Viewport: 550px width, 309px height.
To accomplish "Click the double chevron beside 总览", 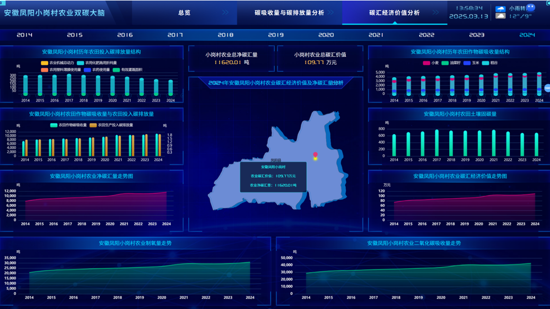I will click(226, 13).
